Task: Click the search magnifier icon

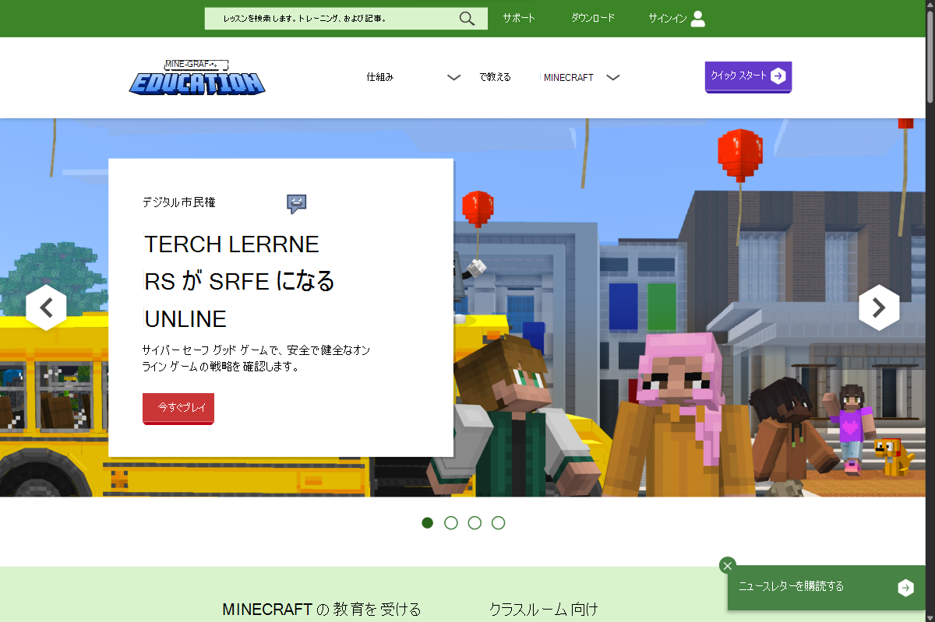Action: pos(467,19)
